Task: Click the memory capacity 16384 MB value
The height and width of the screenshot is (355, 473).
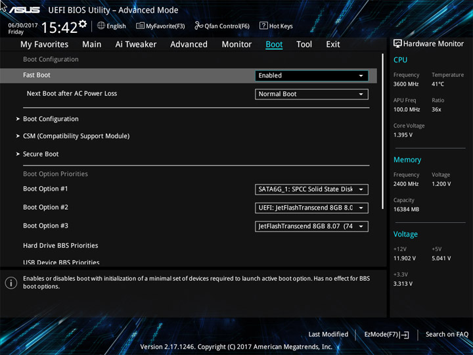Action: (x=406, y=209)
